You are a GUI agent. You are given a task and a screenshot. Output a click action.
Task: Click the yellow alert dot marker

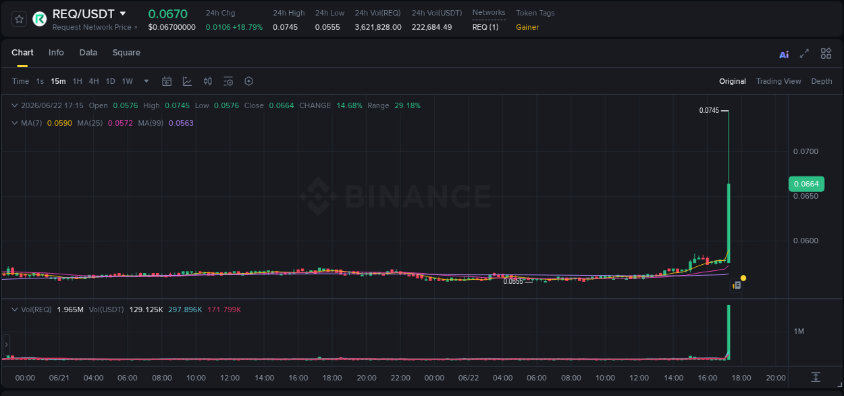coord(743,278)
